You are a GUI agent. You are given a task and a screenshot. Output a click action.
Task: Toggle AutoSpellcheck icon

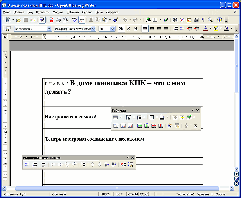(x=82, y=20)
